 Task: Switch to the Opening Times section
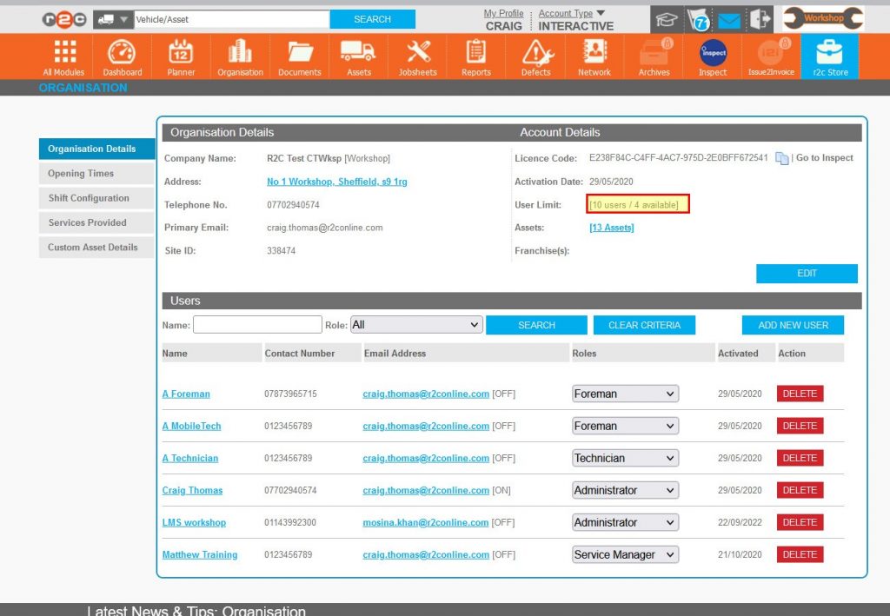tap(96, 173)
